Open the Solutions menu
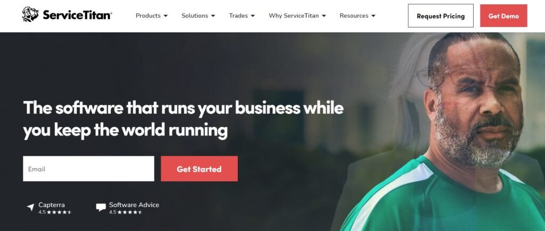The image size is (545, 231). point(198,15)
